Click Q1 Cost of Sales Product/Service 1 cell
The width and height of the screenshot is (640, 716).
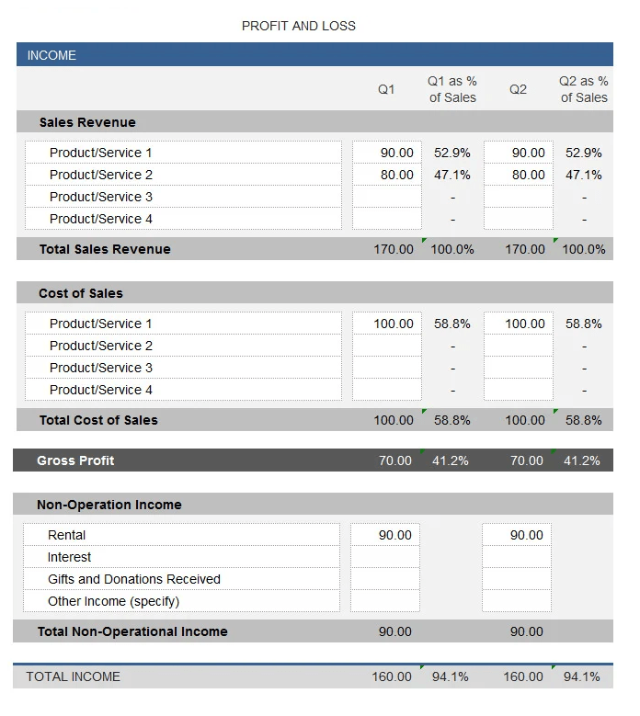pos(387,324)
